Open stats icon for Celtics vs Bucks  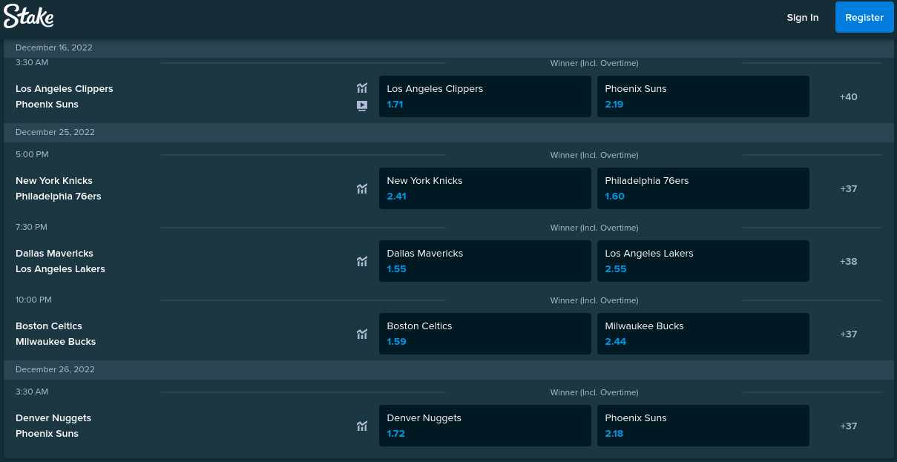[x=362, y=334]
